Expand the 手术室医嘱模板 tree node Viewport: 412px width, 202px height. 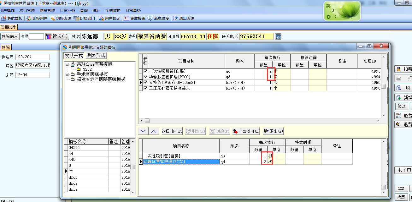(67, 74)
